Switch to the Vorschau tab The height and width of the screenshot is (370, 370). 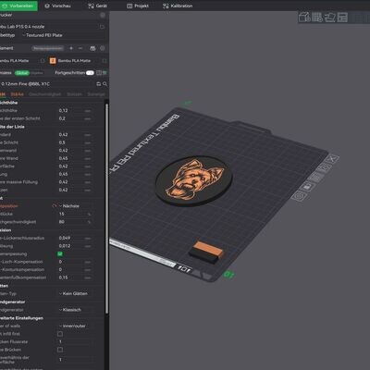tap(57, 6)
